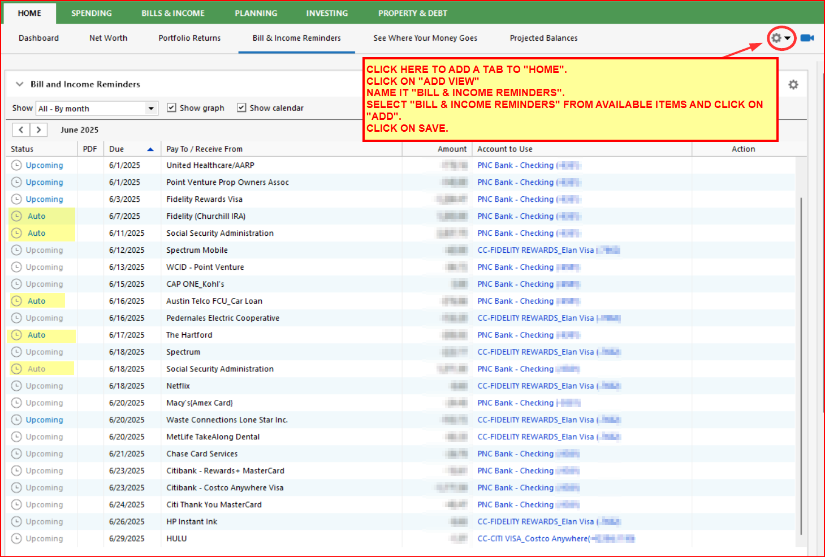Image resolution: width=825 pixels, height=557 pixels.
Task: Go to the next month
Action: click(x=38, y=129)
